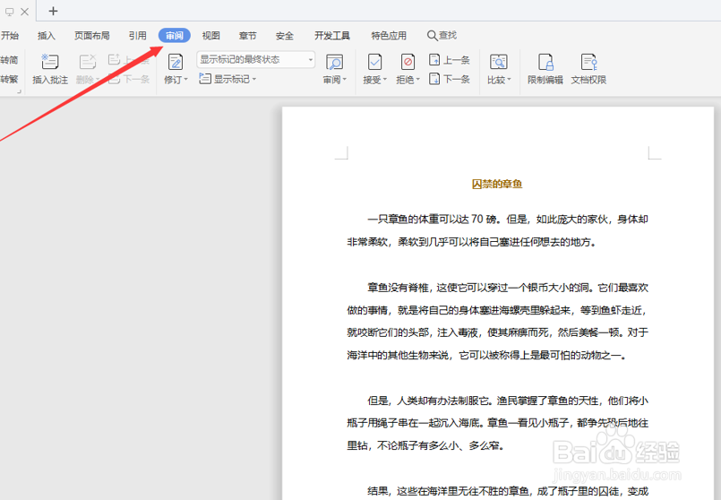The width and height of the screenshot is (721, 500).
Task: Open the Security (安全) tab
Action: coord(285,36)
